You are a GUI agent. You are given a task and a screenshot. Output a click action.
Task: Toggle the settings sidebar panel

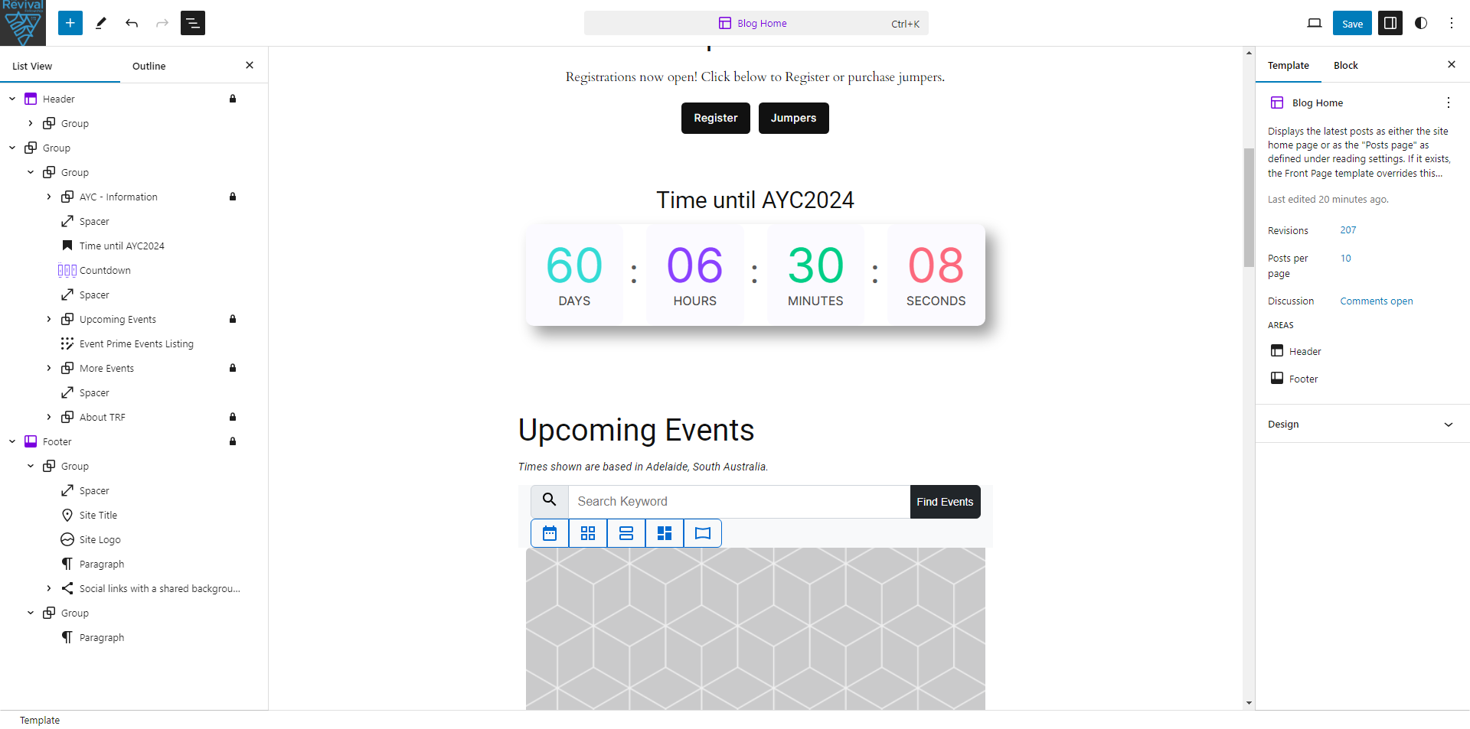(x=1390, y=23)
